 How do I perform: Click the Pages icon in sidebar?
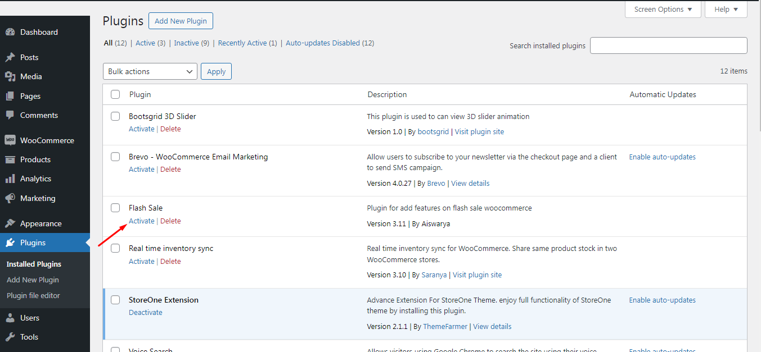tap(10, 96)
